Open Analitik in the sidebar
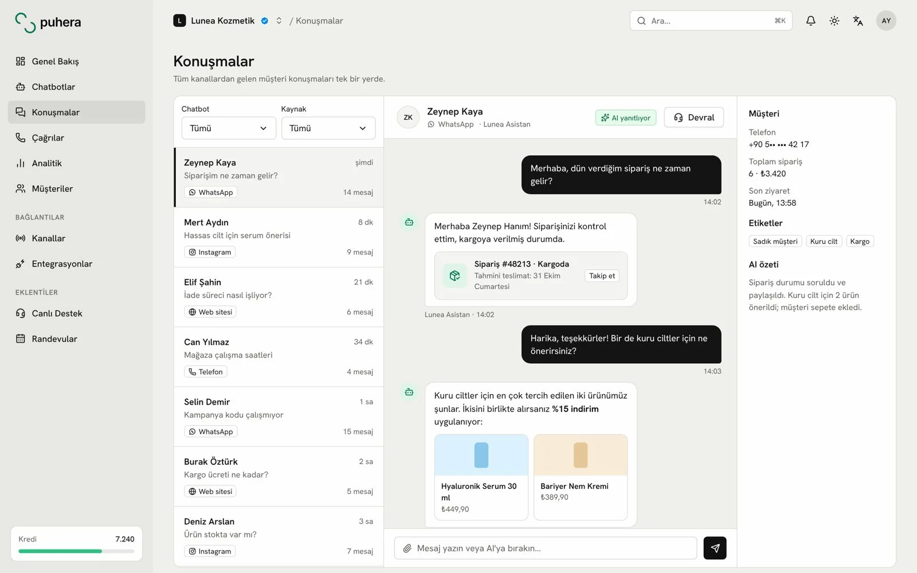The width and height of the screenshot is (917, 573). [76, 163]
